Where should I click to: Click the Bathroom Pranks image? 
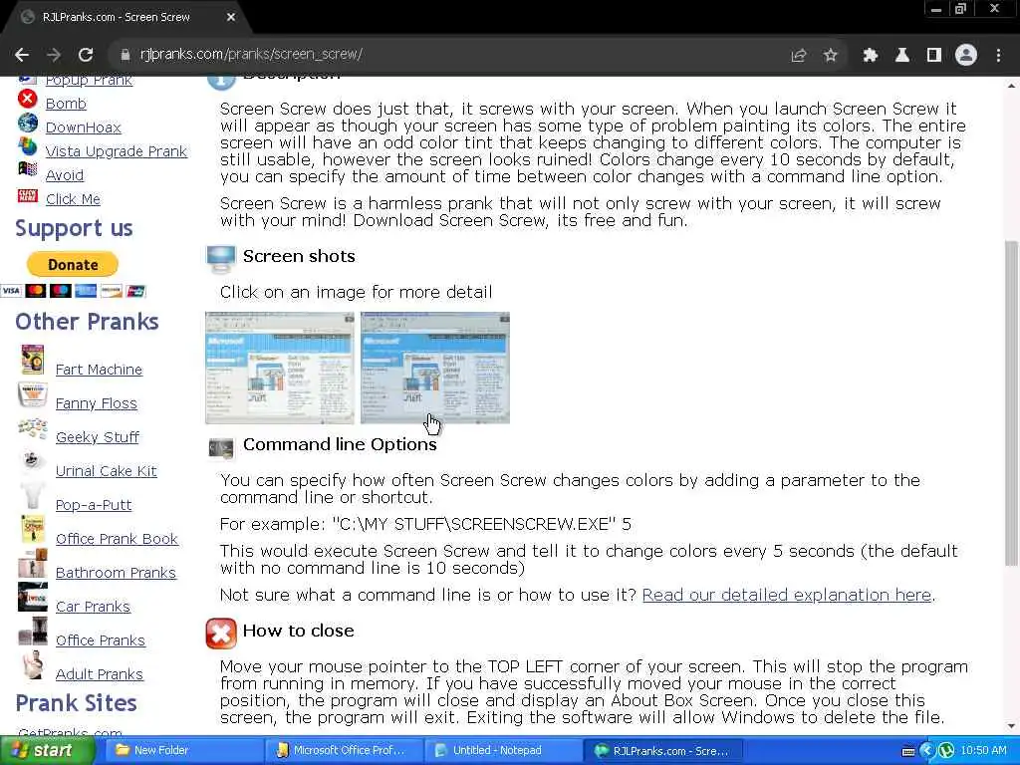pos(32,564)
